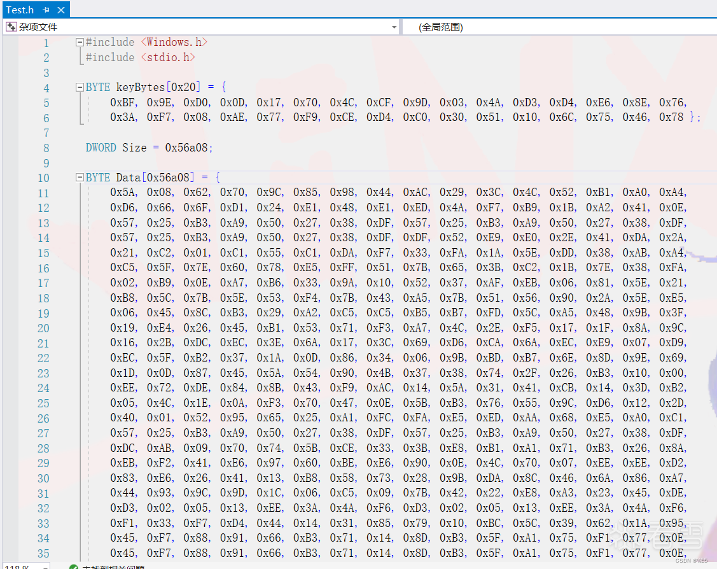Click 0xDE at end of line 31
This screenshot has width=717, height=569.
671,493
